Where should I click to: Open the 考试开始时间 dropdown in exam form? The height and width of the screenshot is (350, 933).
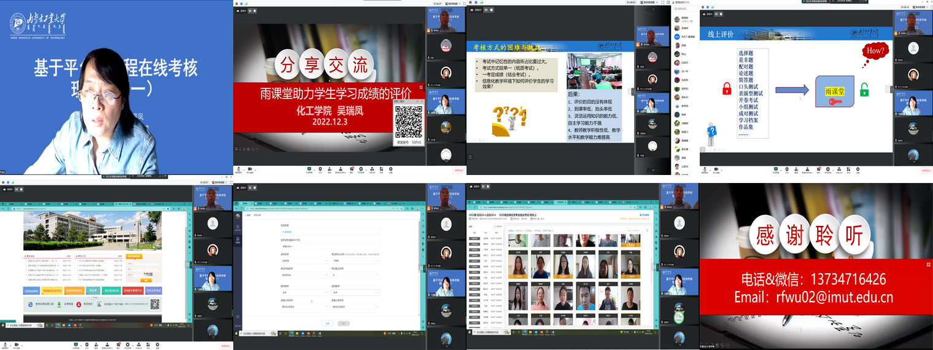pos(303,275)
